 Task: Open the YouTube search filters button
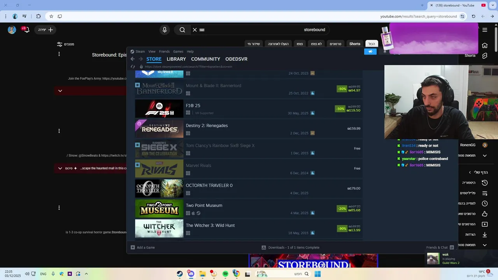click(65, 44)
